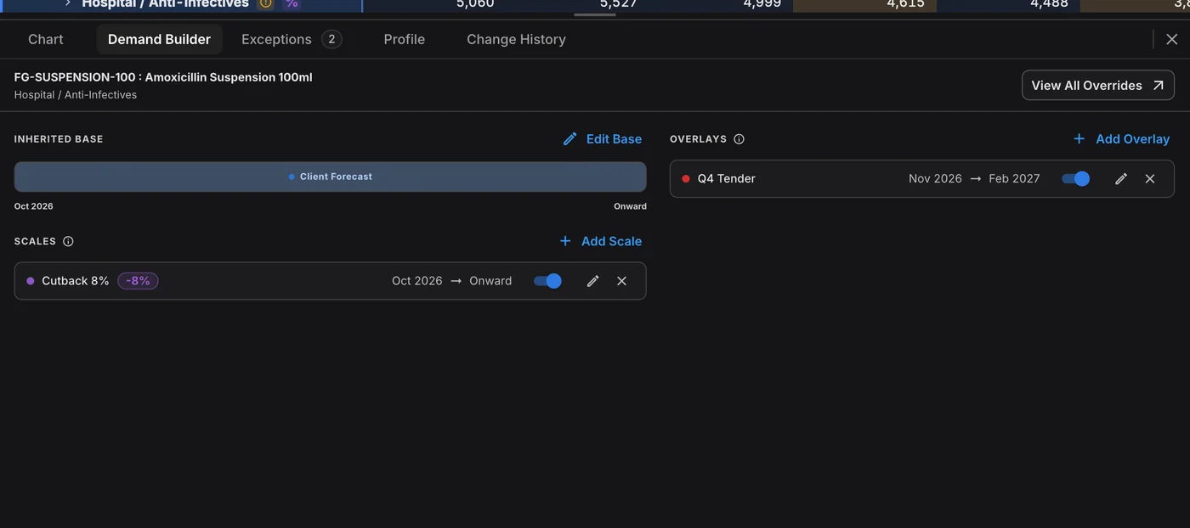The width and height of the screenshot is (1190, 528).
Task: Click Edit Base link
Action: (603, 139)
